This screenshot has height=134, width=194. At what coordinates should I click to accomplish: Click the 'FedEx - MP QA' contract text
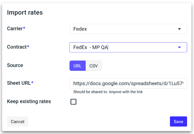[x=90, y=47]
